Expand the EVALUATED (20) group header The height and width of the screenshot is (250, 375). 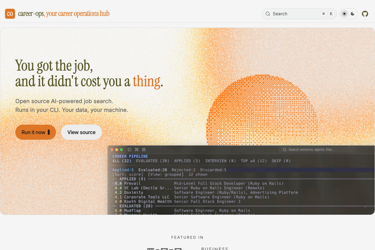pos(136,206)
